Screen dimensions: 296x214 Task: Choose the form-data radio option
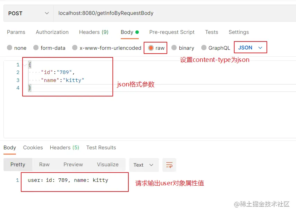49,48
